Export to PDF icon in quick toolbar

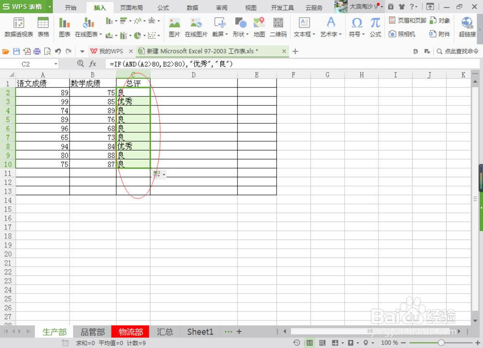click(27, 51)
